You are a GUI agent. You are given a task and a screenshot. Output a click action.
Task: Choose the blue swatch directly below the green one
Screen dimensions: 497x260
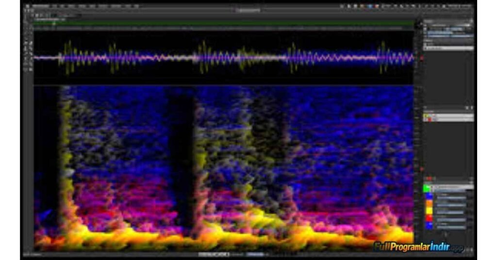click(429, 196)
